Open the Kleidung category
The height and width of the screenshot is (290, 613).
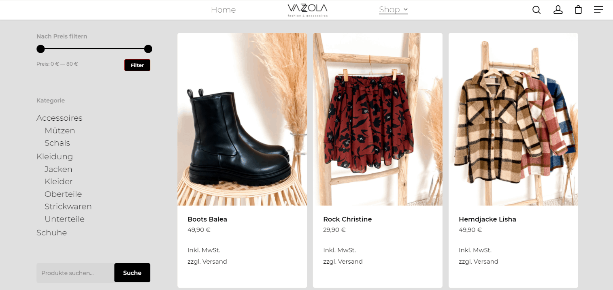tap(55, 156)
